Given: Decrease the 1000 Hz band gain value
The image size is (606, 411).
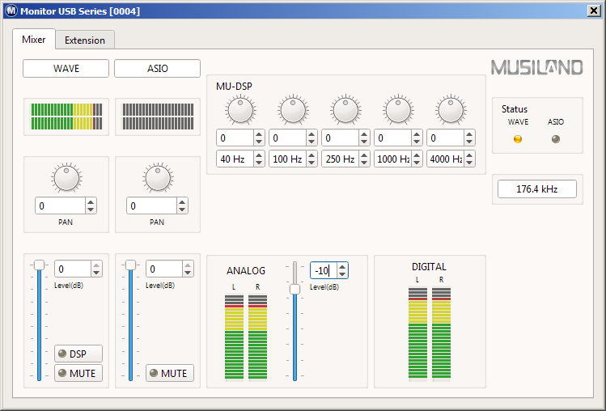Looking at the screenshot, I should point(417,142).
